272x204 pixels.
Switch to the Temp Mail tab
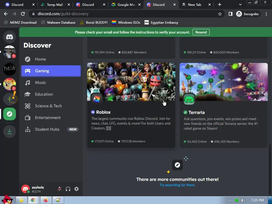55,5
